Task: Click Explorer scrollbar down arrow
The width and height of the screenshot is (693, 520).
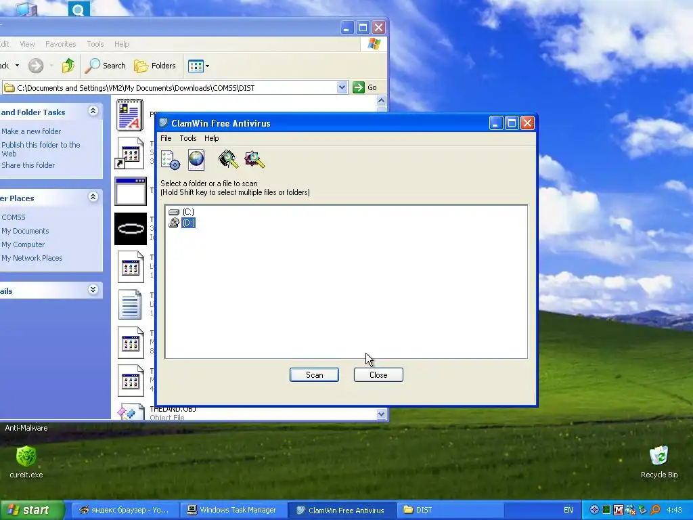Action: 382,414
